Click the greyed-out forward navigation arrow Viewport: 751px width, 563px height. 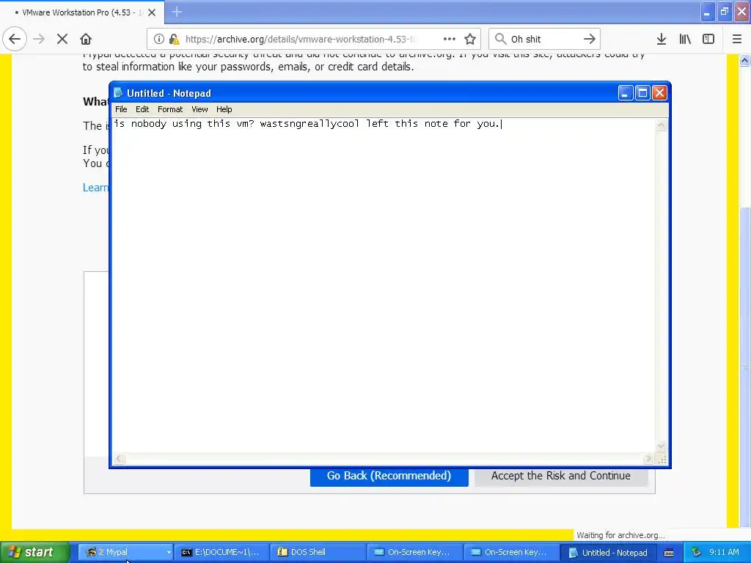39,39
